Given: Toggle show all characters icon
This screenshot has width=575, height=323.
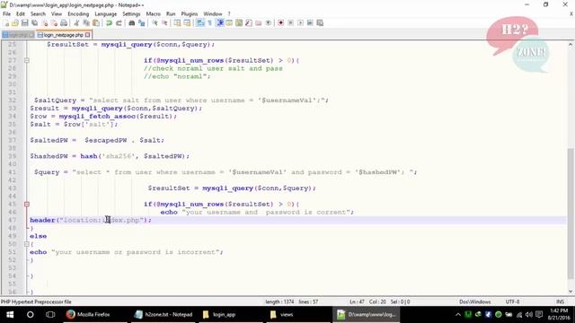Looking at the screenshot, I should click(x=209, y=23).
